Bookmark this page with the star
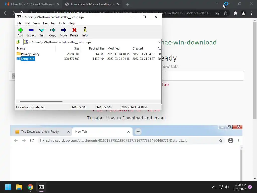 point(225,13)
